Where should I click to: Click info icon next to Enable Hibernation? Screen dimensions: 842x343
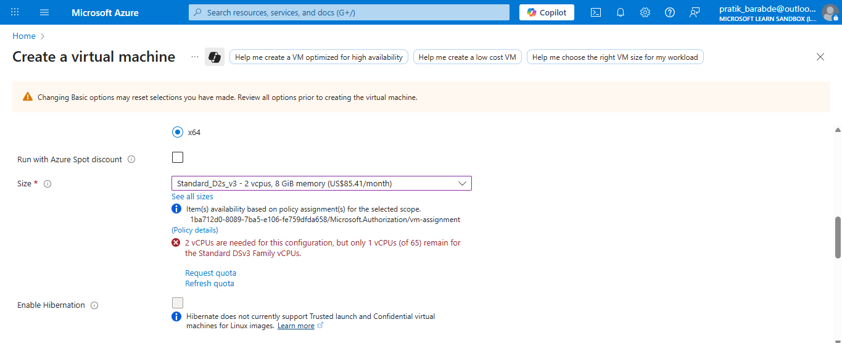(94, 305)
